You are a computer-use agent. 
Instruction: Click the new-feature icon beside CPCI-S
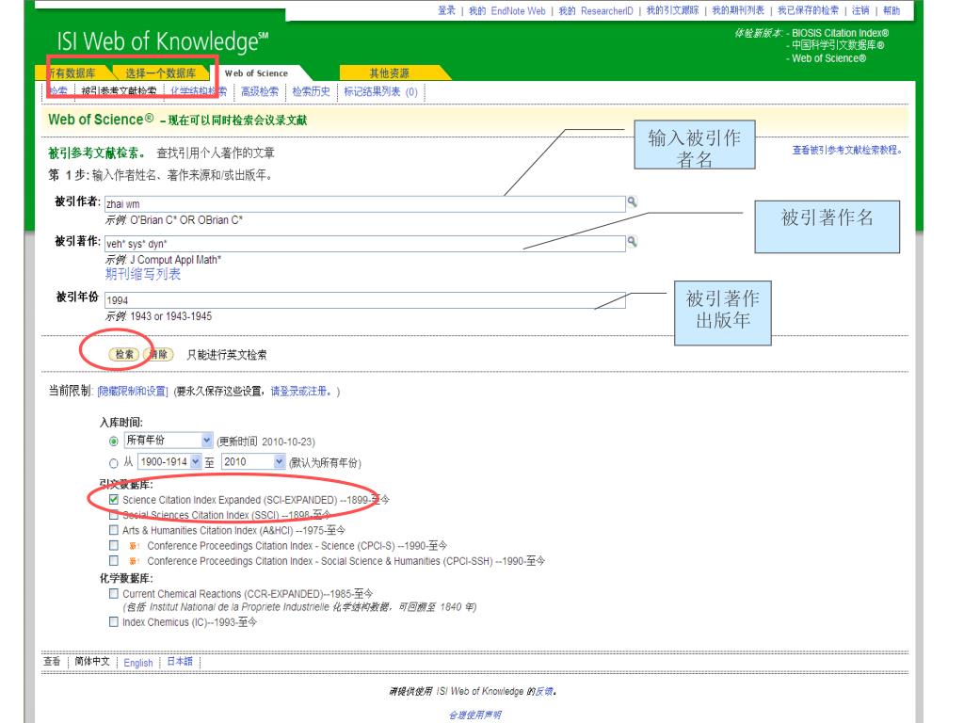point(134,546)
